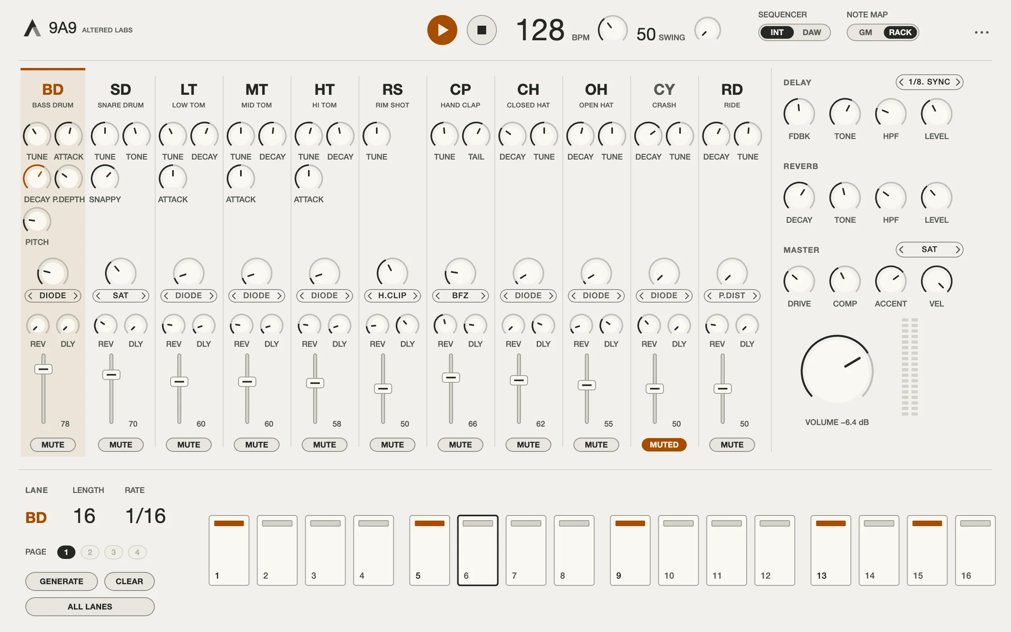Click the bass drum volume fader handle
1011x632 pixels.
click(43, 369)
